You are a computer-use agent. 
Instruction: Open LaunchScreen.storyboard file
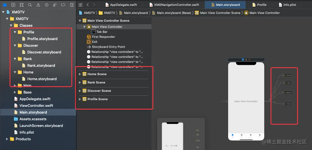tap(41, 126)
